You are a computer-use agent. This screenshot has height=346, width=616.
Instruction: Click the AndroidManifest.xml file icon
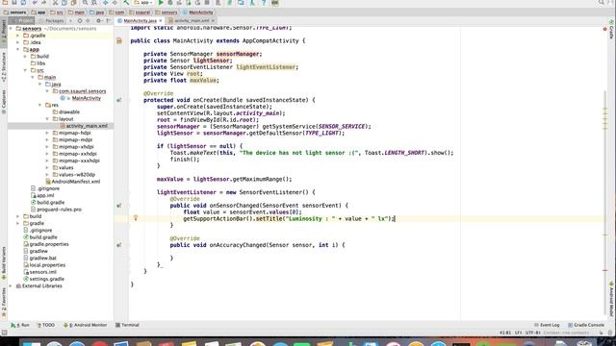click(x=48, y=182)
